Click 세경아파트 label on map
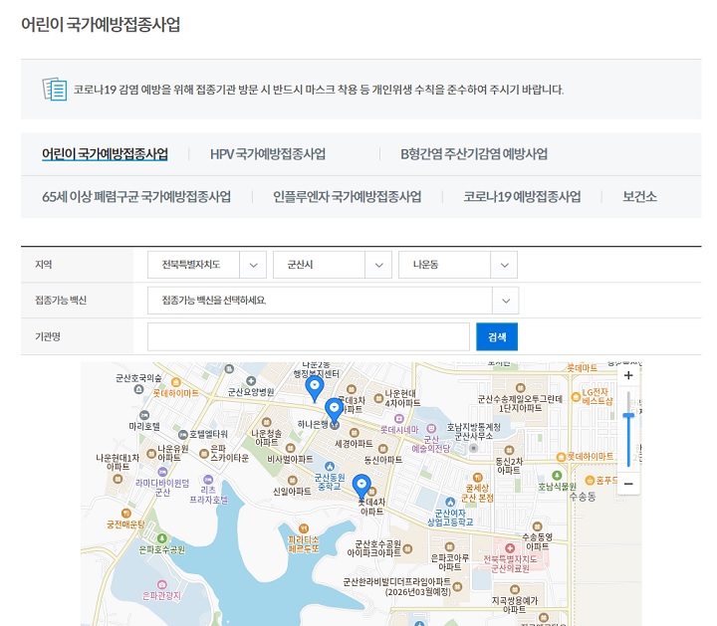Screen dimensions: 717x626 point(354,444)
